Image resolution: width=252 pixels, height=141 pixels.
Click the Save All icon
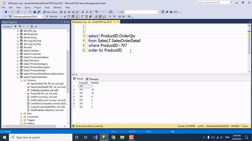click(x=39, y=12)
